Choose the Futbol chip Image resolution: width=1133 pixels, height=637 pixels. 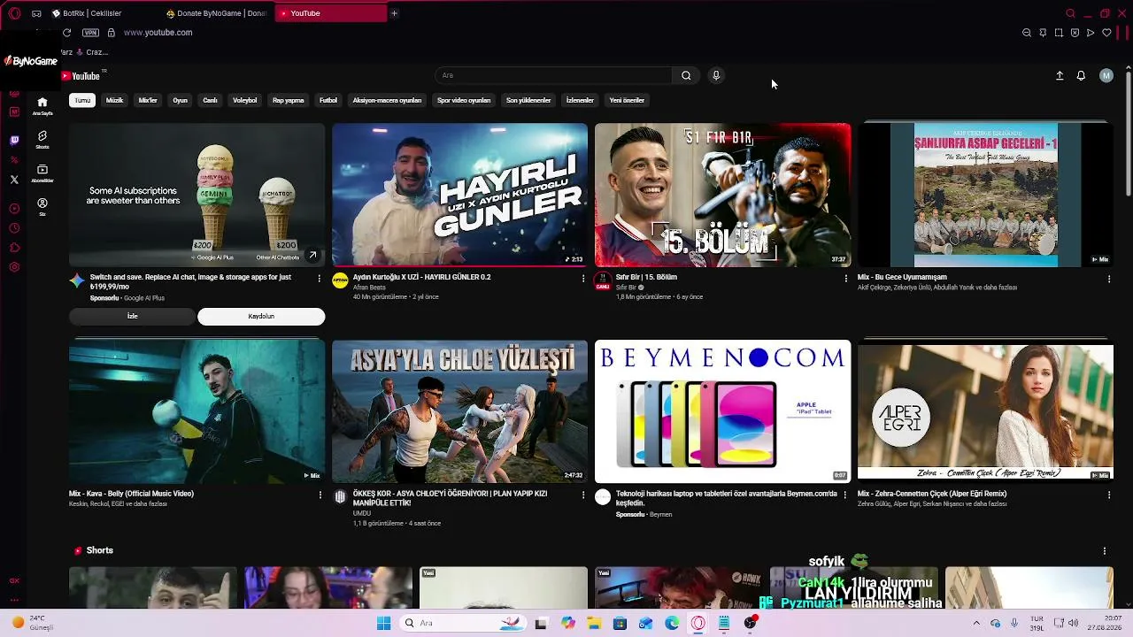(x=328, y=100)
